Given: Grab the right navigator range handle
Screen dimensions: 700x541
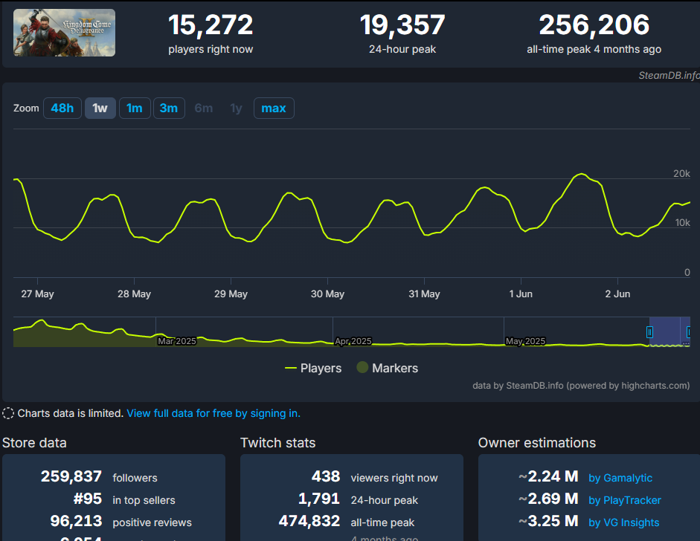Looking at the screenshot, I should click(689, 332).
